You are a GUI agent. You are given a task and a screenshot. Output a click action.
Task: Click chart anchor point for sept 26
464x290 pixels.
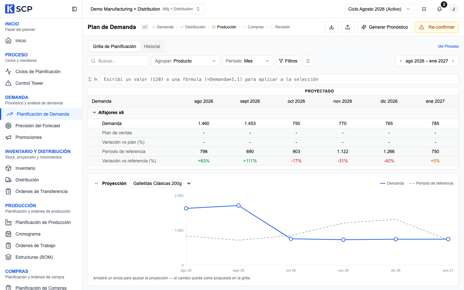coord(238,206)
